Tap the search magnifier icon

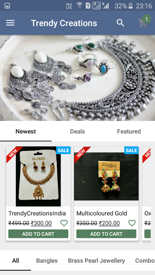[120, 23]
